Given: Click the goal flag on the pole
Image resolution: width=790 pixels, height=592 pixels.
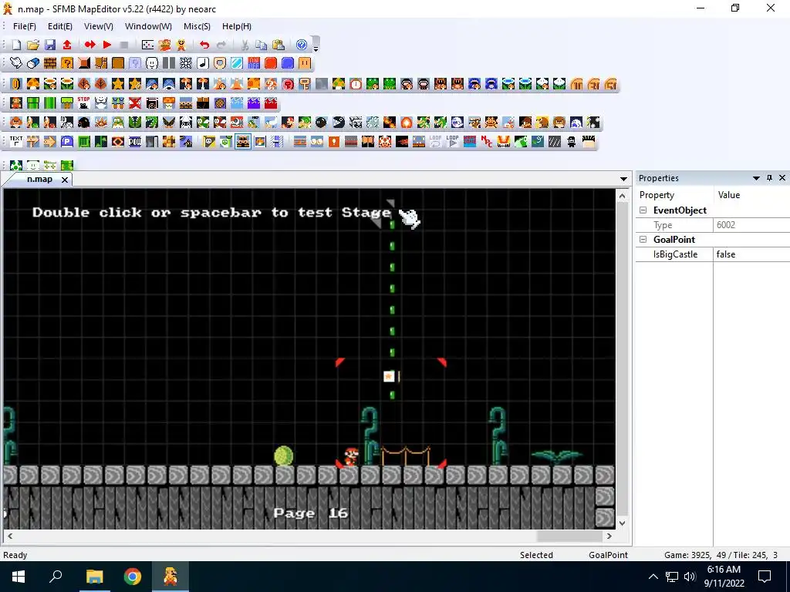Looking at the screenshot, I should click(389, 376).
